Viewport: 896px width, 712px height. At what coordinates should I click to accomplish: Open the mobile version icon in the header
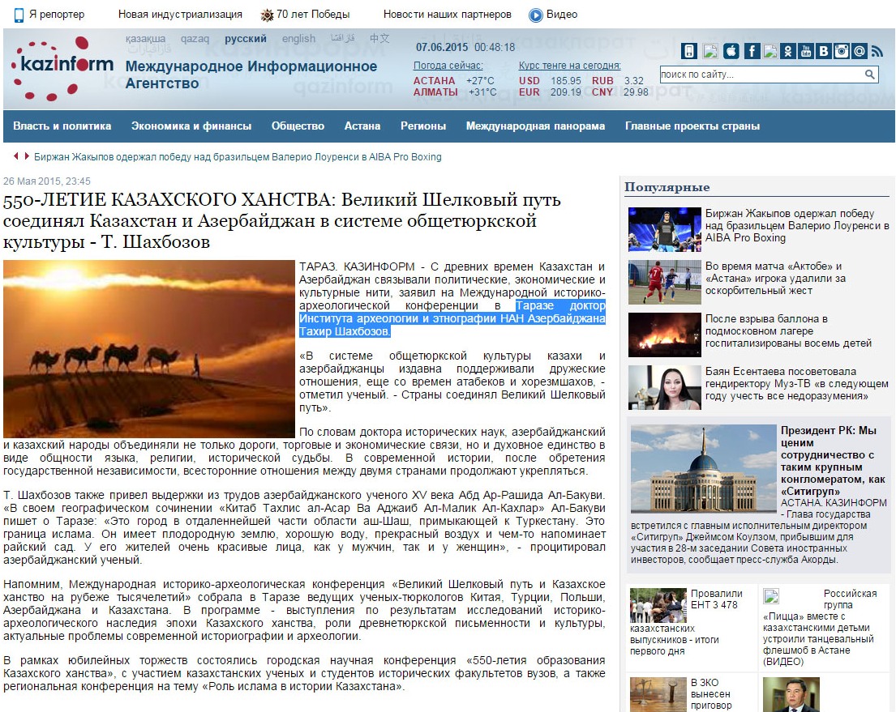point(689,51)
